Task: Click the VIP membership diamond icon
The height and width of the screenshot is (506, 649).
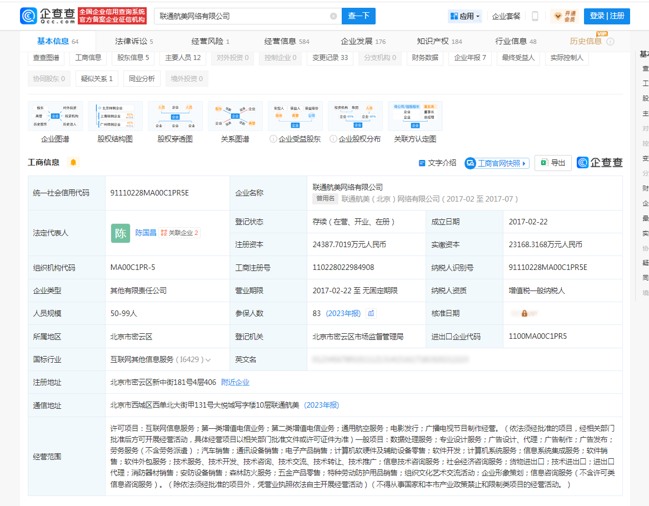Action: click(558, 16)
